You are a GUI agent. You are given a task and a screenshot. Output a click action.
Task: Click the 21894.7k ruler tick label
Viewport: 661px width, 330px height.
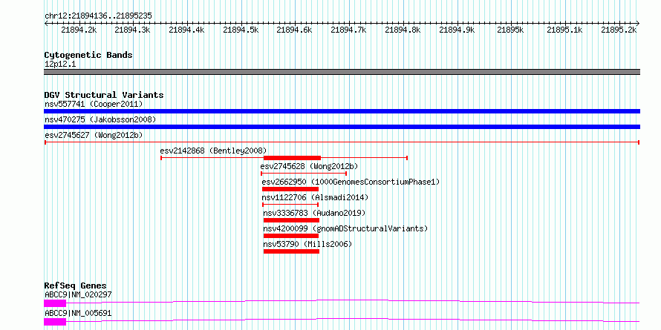(349, 30)
